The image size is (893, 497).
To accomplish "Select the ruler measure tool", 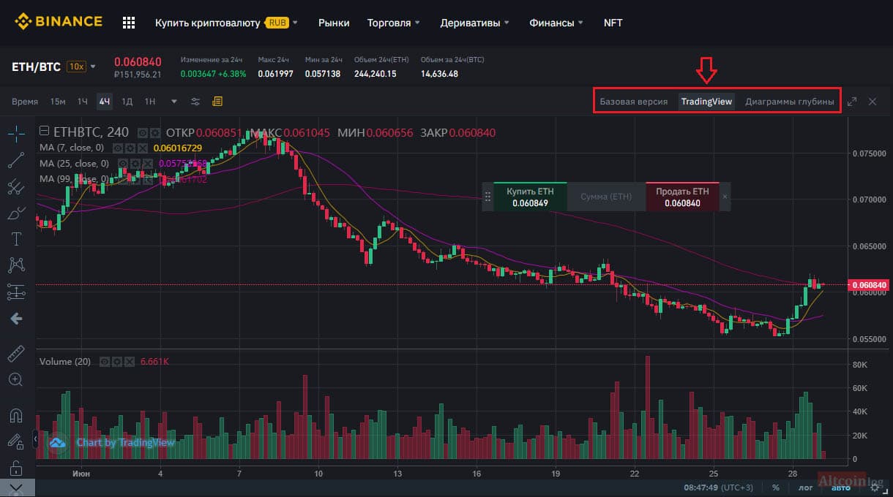I will tap(16, 354).
